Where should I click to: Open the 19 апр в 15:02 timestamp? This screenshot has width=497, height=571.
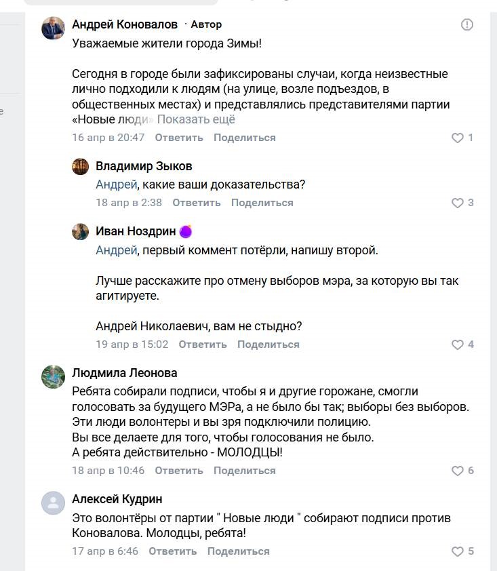click(132, 344)
